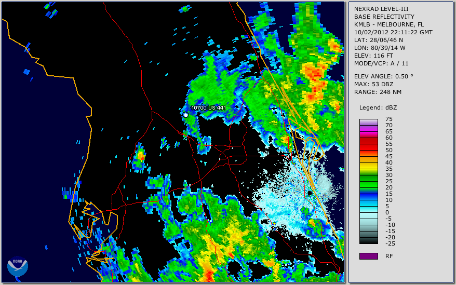
Task: Select the 'BASE REFLECTIVITY' product text
Action: point(384,17)
